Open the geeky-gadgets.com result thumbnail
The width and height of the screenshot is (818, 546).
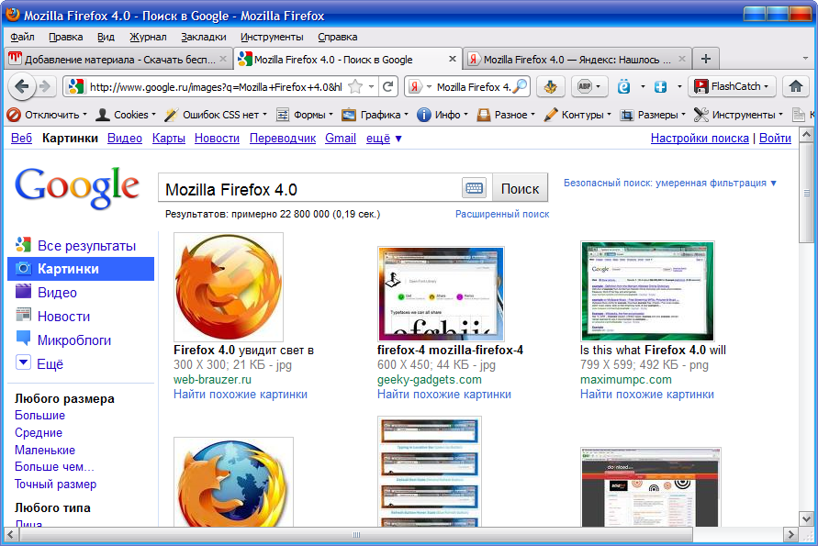tap(441, 294)
